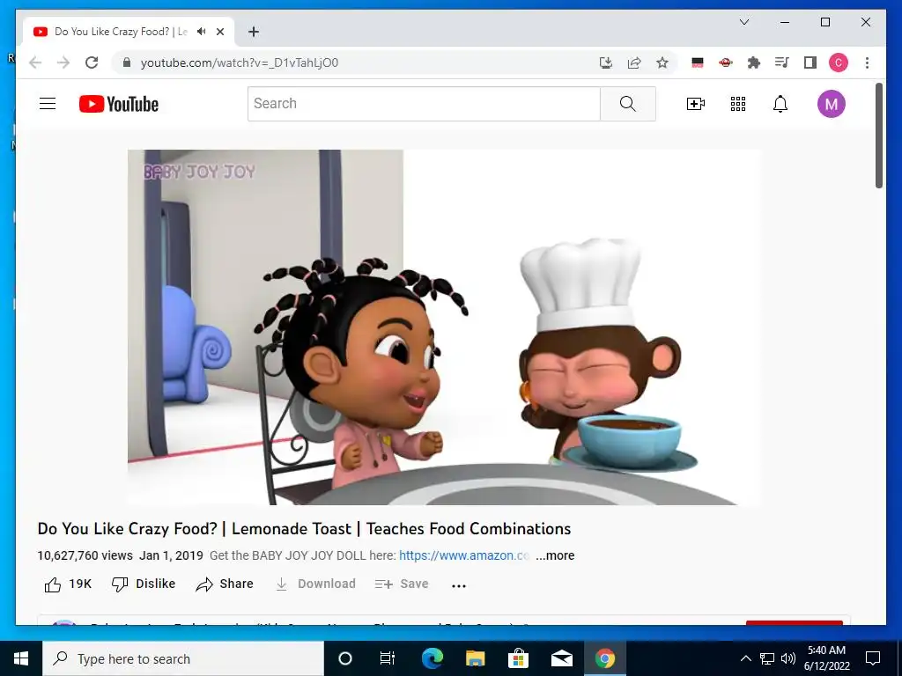Focus the YouTube search field

pyautogui.click(x=424, y=104)
